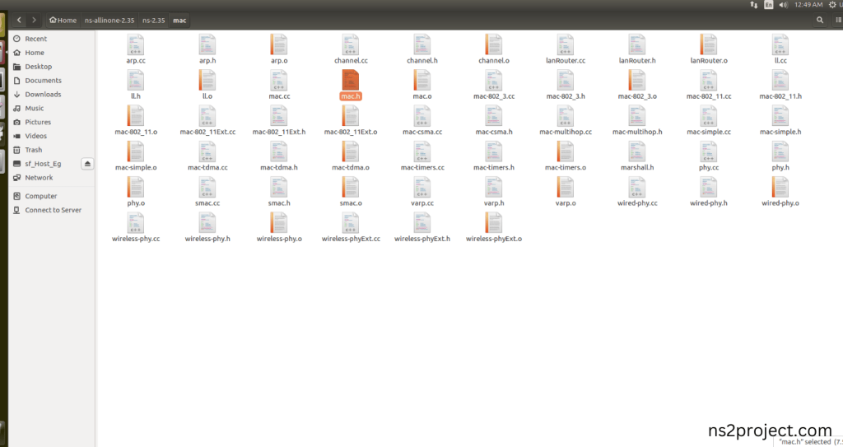
Task: Click the mac path bar segment
Action: click(x=179, y=20)
